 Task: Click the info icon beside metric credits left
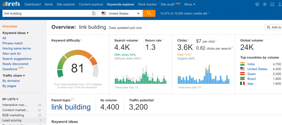coord(209,13)
